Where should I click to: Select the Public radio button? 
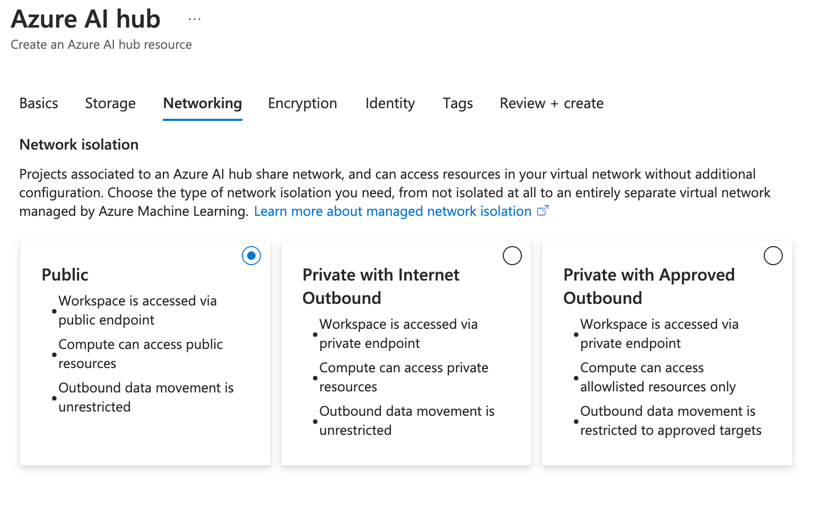point(251,256)
